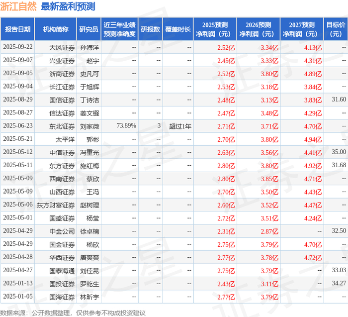Select the 报告日期 column header
Screen dimensions: 348x317
pyautogui.click(x=17, y=29)
